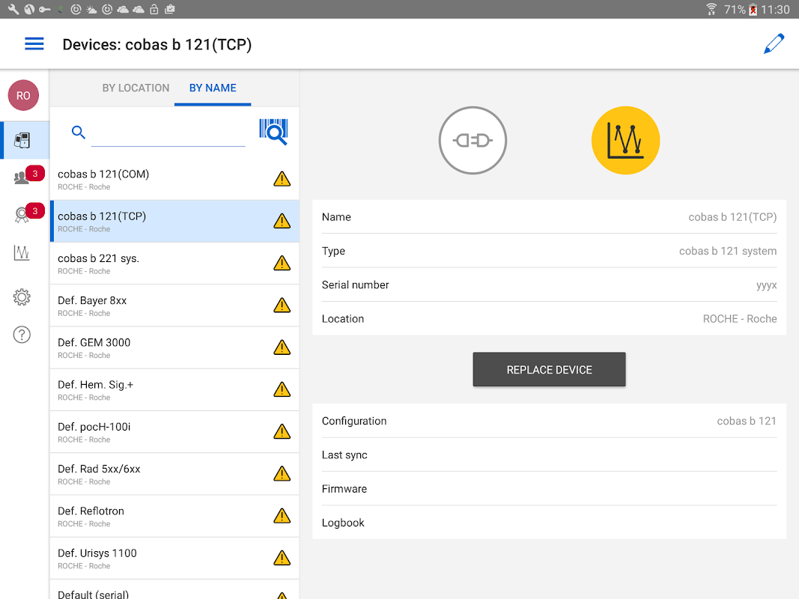799x599 pixels.
Task: Select the Devices icon in sidebar
Action: [22, 140]
